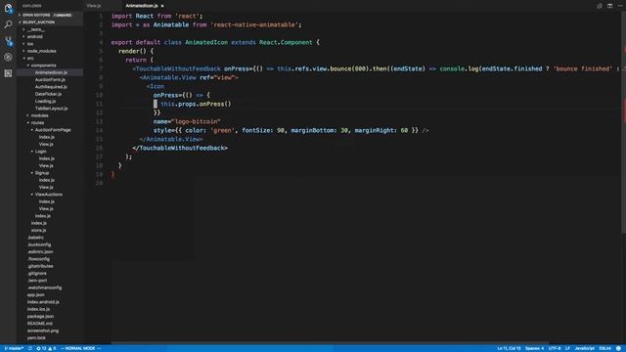Switch to the View.js editor tab
The height and width of the screenshot is (352, 626).
coord(94,6)
